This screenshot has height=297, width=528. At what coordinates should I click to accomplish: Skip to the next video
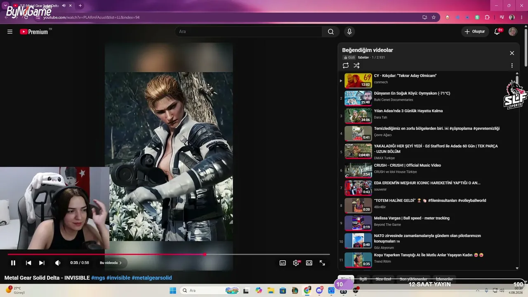click(42, 263)
